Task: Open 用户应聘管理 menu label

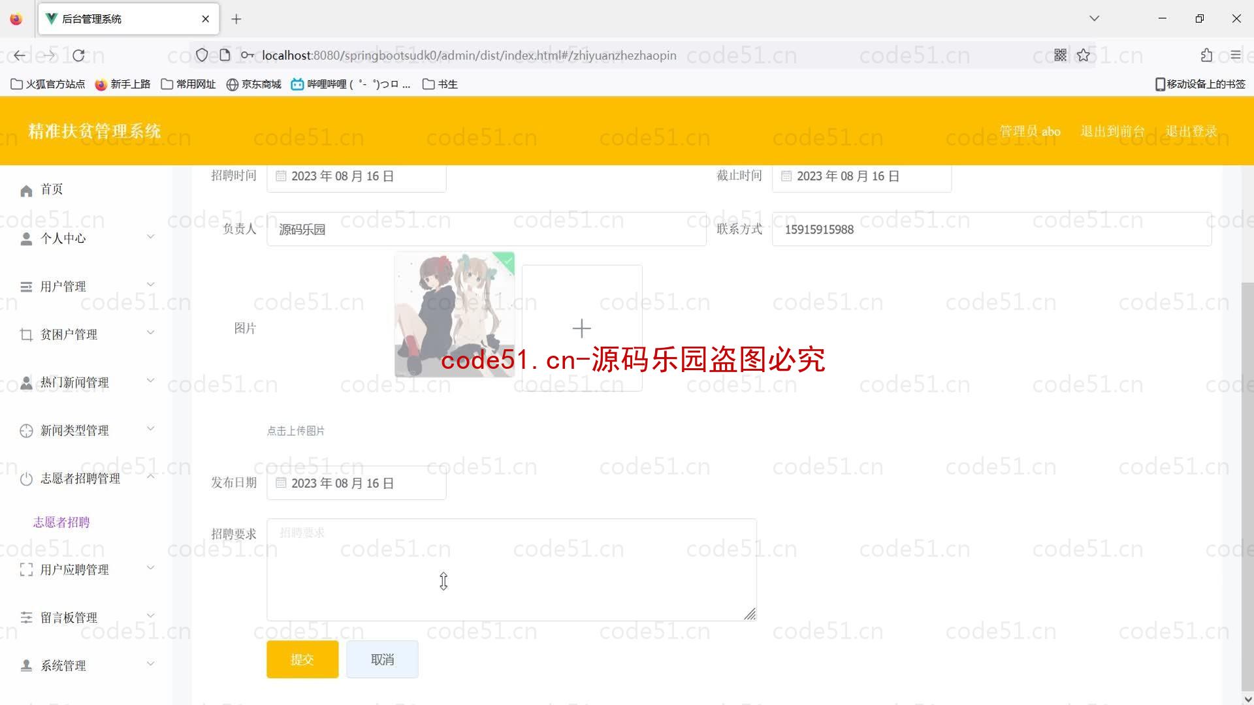Action: point(74,570)
